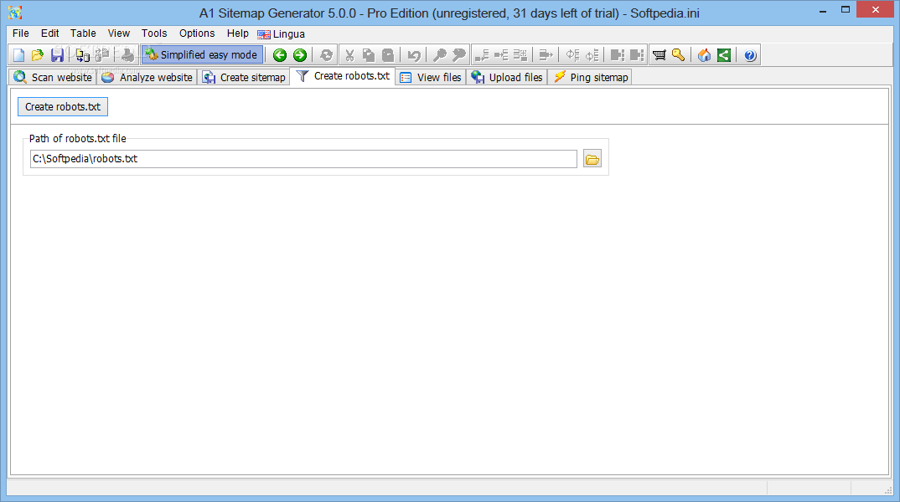Switch to the Upload files tab

click(x=507, y=77)
